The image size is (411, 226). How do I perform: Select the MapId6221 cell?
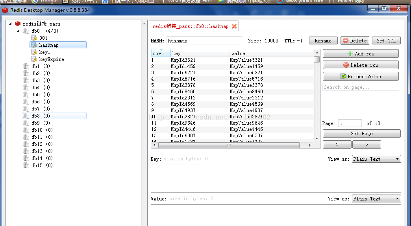tap(183, 73)
